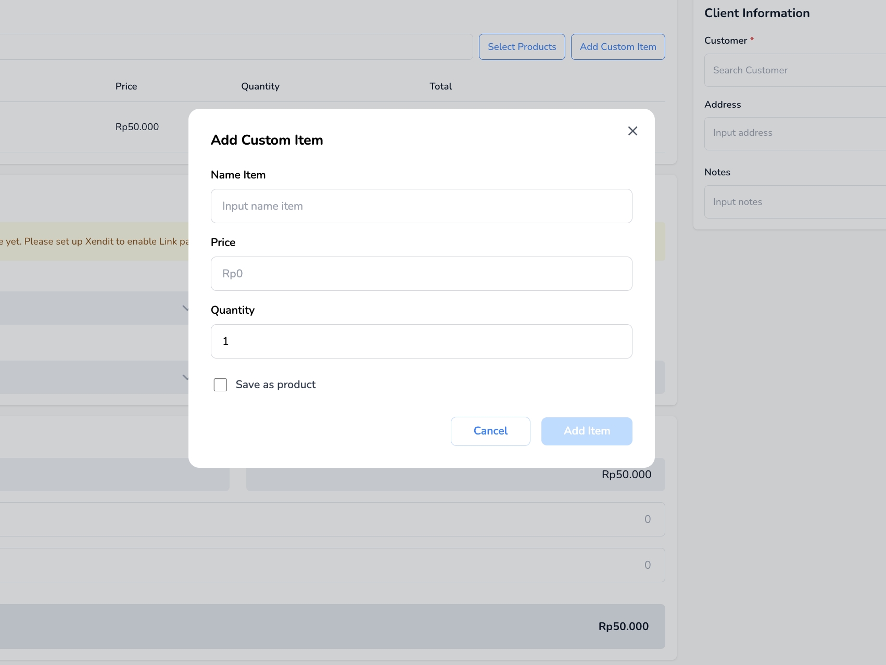Image resolution: width=886 pixels, height=665 pixels.
Task: Enable the Save as product checkbox
Action: 220,385
